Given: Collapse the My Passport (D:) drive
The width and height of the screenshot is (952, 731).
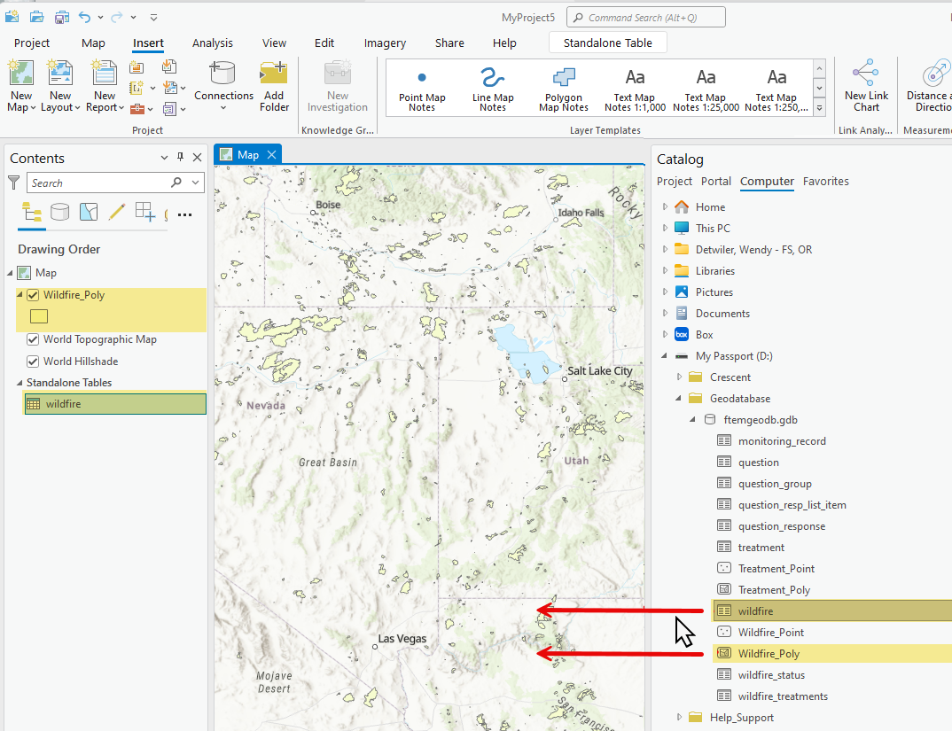Looking at the screenshot, I should click(664, 356).
